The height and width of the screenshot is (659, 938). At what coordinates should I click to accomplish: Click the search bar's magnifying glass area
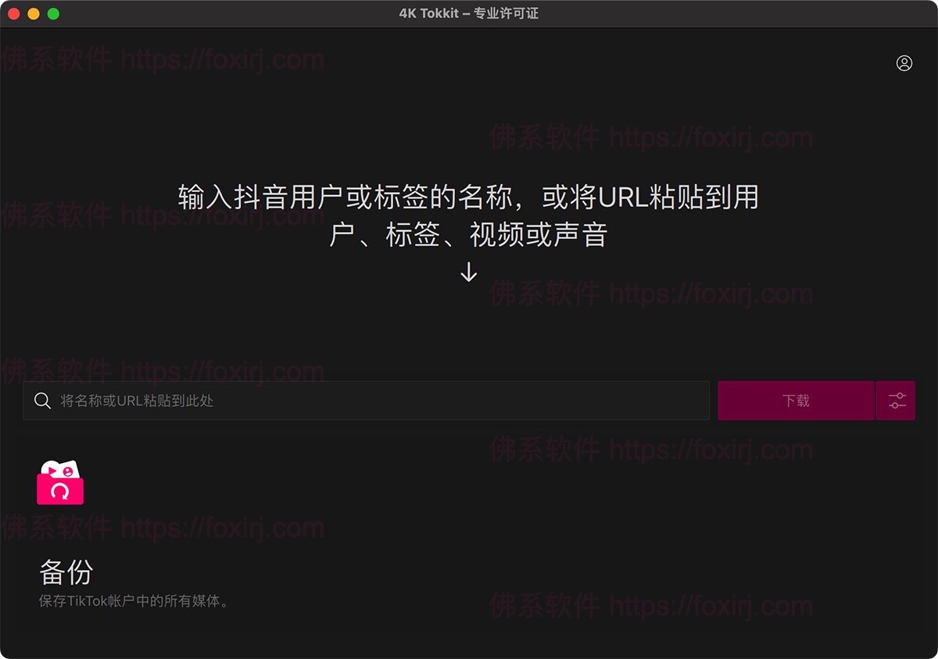coord(42,401)
